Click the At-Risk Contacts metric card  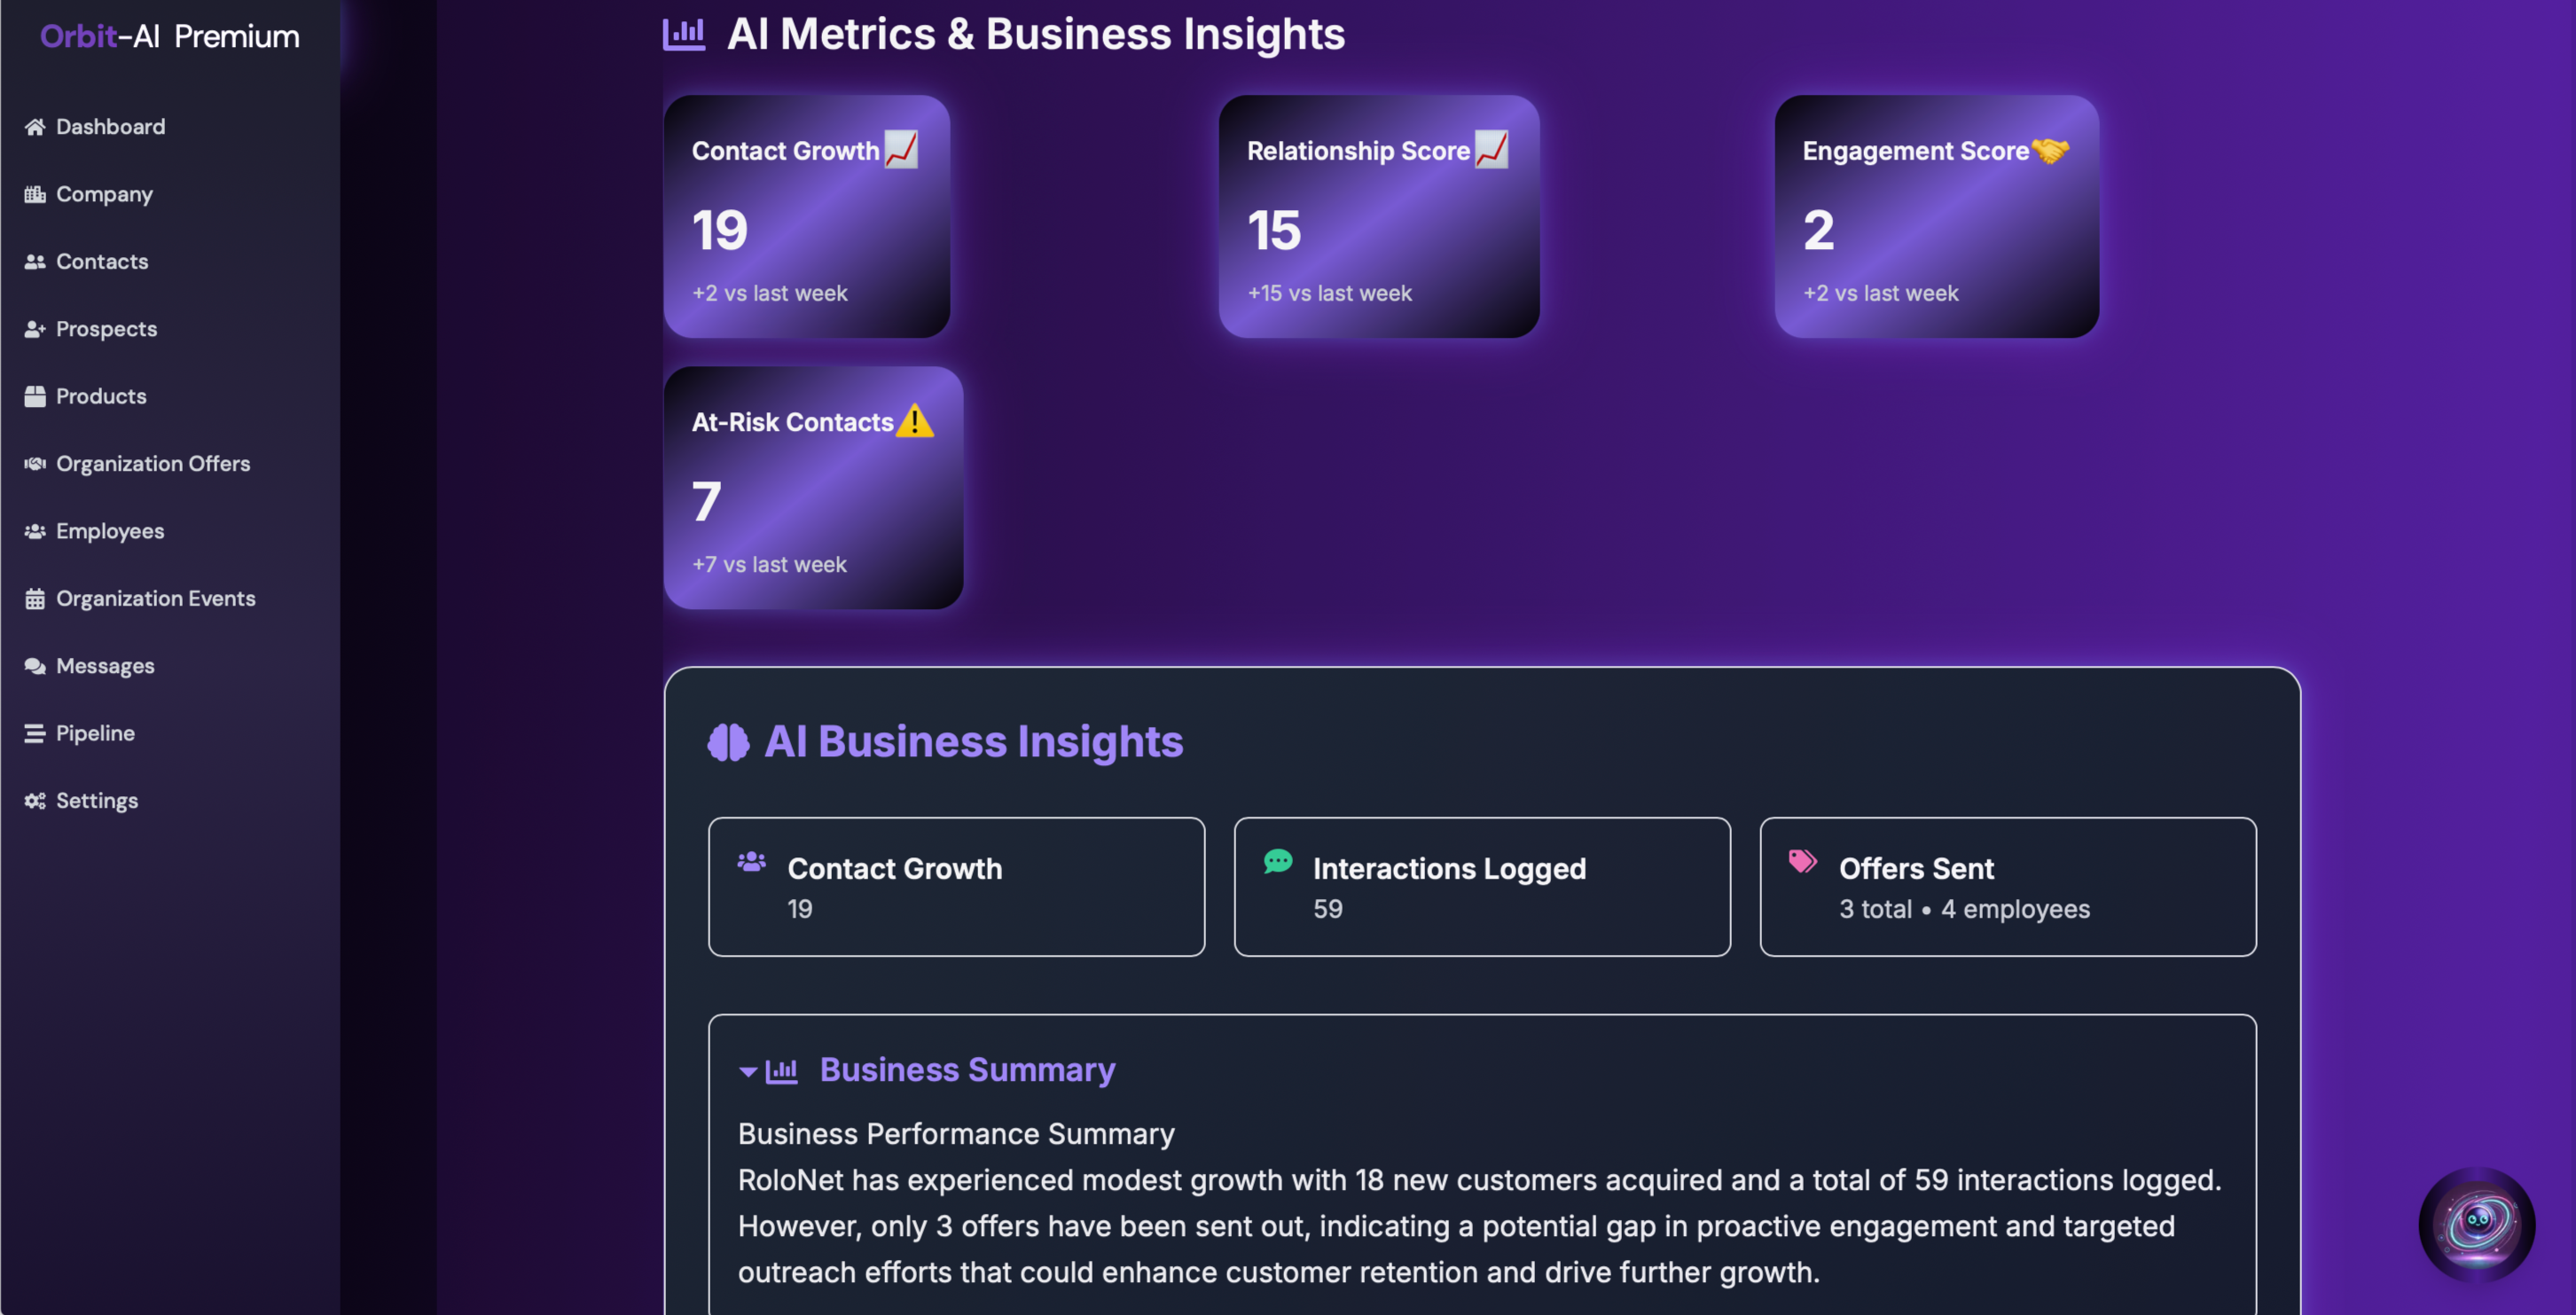click(813, 488)
